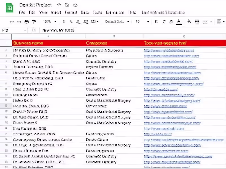This screenshot has width=226, height=169.
Task: Select column C header
Action: (184, 37)
